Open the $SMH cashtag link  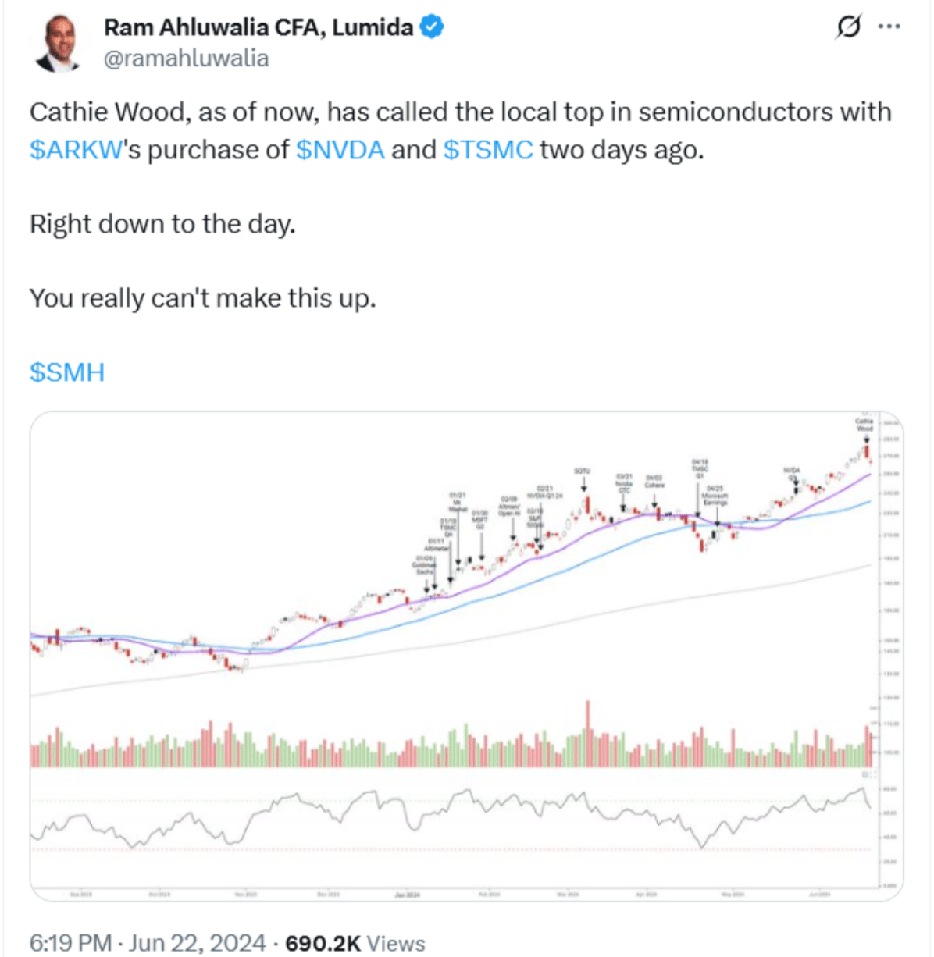coord(67,372)
